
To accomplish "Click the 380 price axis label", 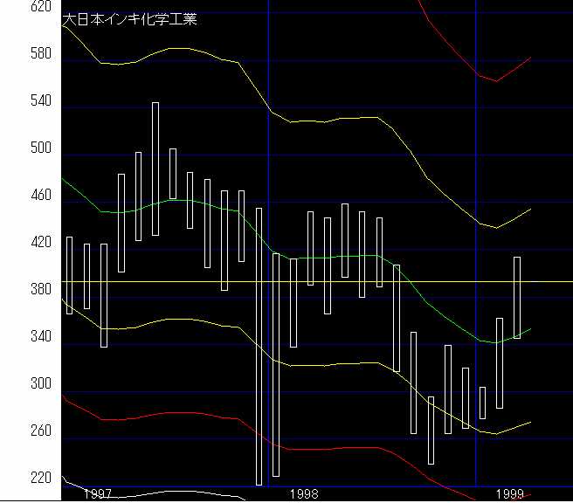I will pos(17,291).
